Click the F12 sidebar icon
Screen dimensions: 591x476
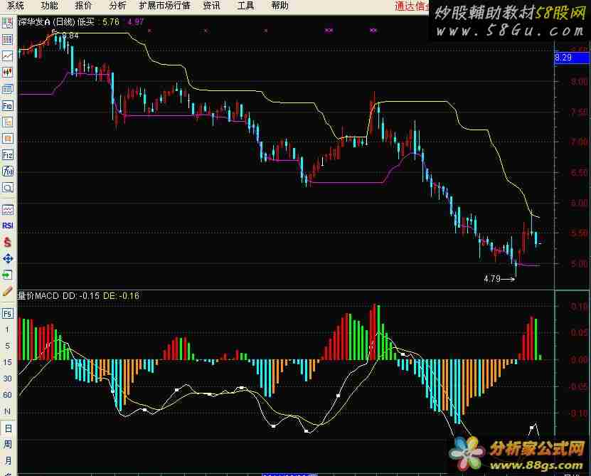8,155
